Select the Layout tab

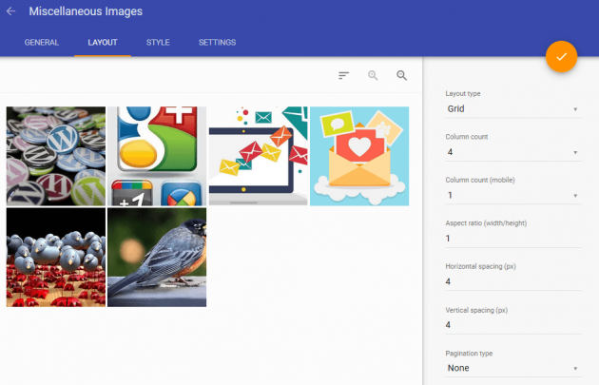pyautogui.click(x=103, y=43)
